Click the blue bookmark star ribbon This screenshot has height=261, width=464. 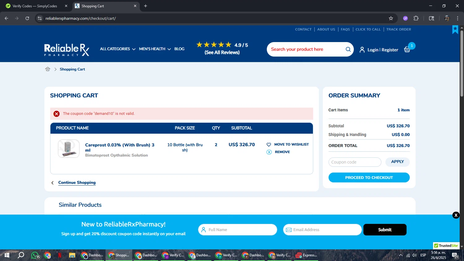[x=455, y=30]
